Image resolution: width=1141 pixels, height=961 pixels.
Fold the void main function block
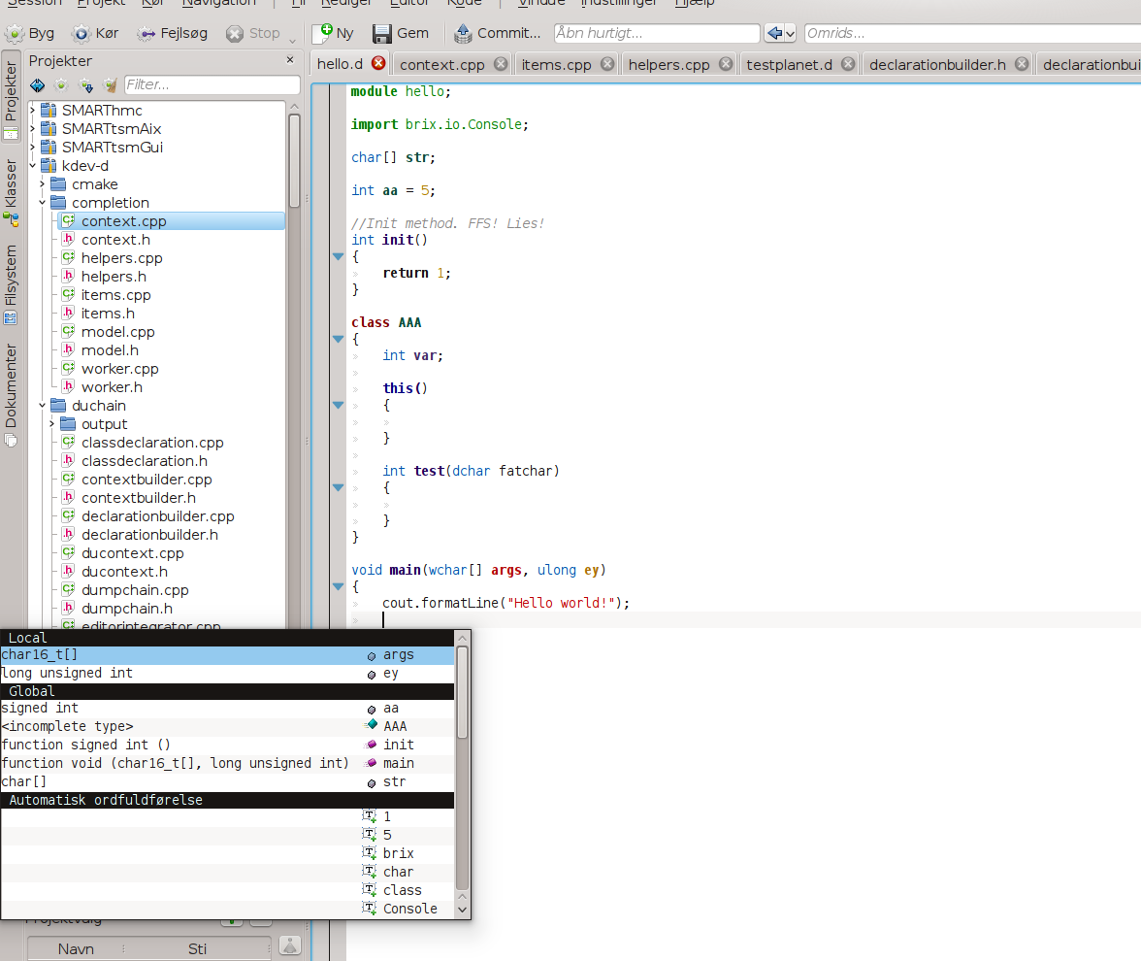[x=338, y=586]
